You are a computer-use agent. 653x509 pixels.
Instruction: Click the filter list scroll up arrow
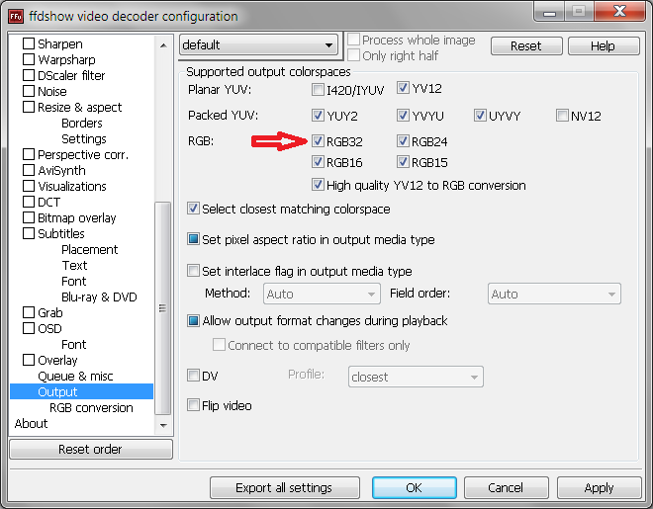[163, 45]
